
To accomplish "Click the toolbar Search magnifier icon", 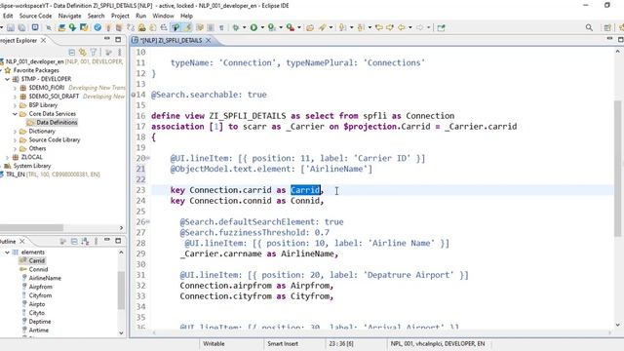I will tap(589, 27).
